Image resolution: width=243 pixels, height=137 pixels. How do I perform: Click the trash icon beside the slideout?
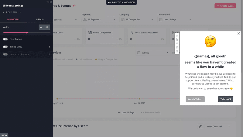pyautogui.click(x=177, y=36)
